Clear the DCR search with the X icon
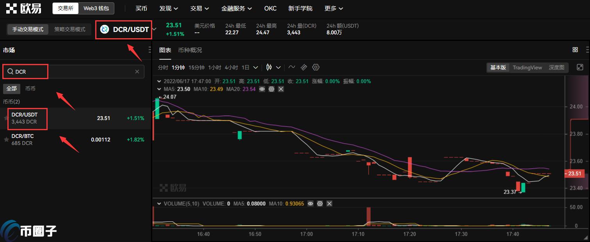 pos(137,72)
